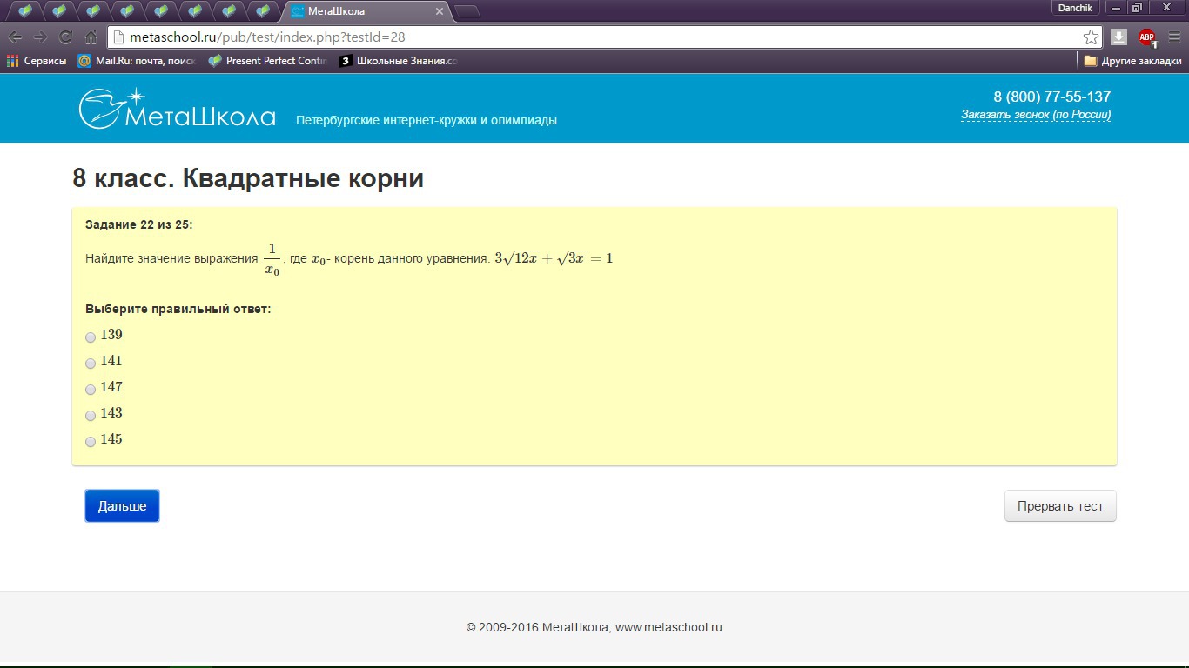Open the Сервисы apps shortcut
This screenshot has height=668, width=1189.
click(37, 61)
